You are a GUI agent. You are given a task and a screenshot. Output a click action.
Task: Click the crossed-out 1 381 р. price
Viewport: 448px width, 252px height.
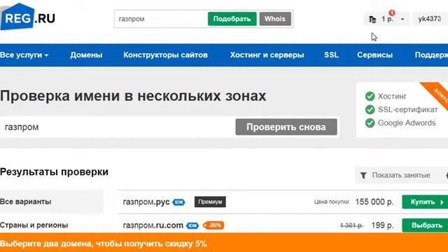351,225
